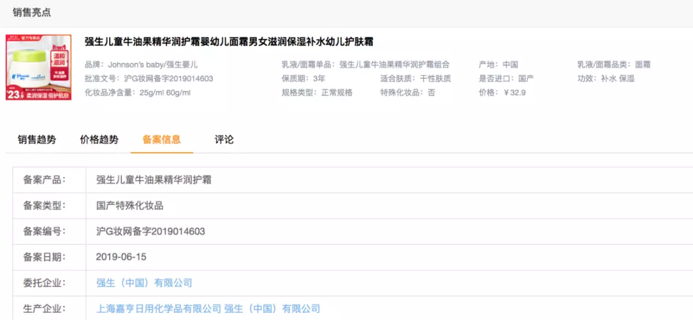693x320 pixels.
Task: Click the 备案日期: row label
Action: 44,257
